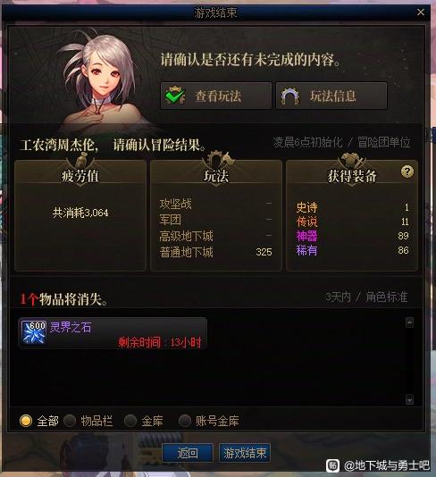Select the 全部 radio button
Screen dimensions: 436x477
tap(26, 421)
